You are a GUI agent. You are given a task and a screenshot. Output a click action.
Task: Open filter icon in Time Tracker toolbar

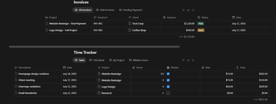[183, 60]
